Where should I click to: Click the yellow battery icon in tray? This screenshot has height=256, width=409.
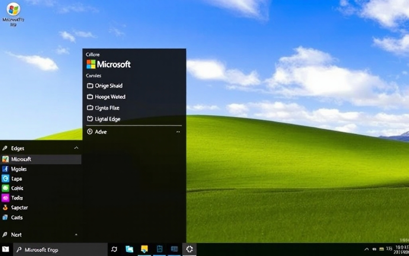point(381,250)
